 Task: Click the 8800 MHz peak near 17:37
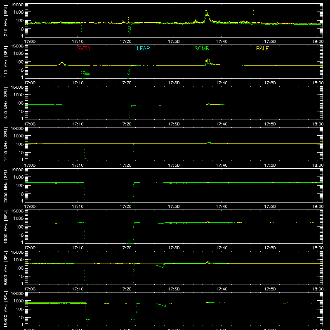pyautogui.click(x=208, y=262)
